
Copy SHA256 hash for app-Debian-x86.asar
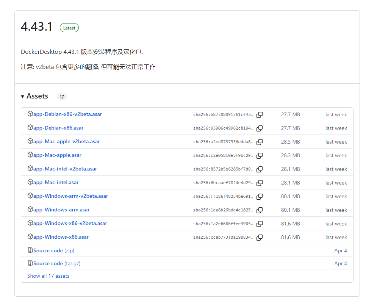coord(260,128)
